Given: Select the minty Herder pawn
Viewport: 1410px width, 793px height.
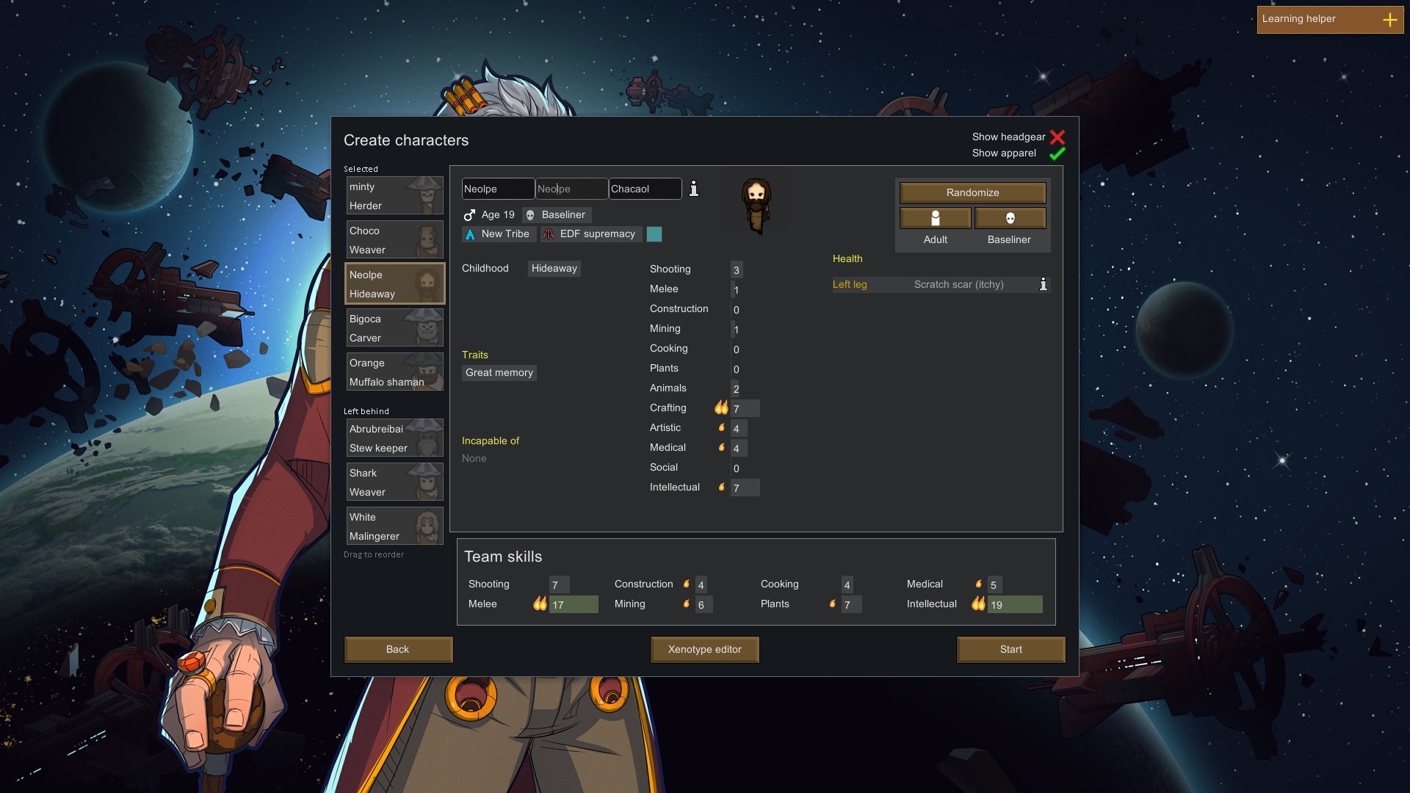Looking at the screenshot, I should pos(394,196).
